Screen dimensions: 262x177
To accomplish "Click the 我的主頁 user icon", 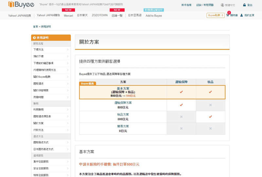I will pyautogui.click(x=242, y=15).
